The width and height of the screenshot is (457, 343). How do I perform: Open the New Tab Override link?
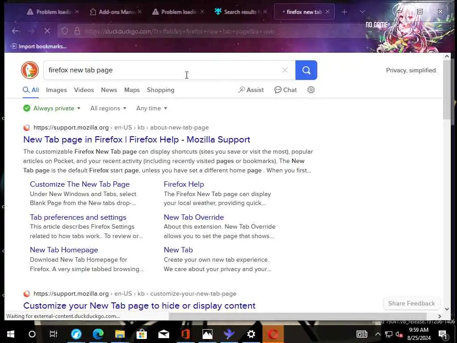194,217
